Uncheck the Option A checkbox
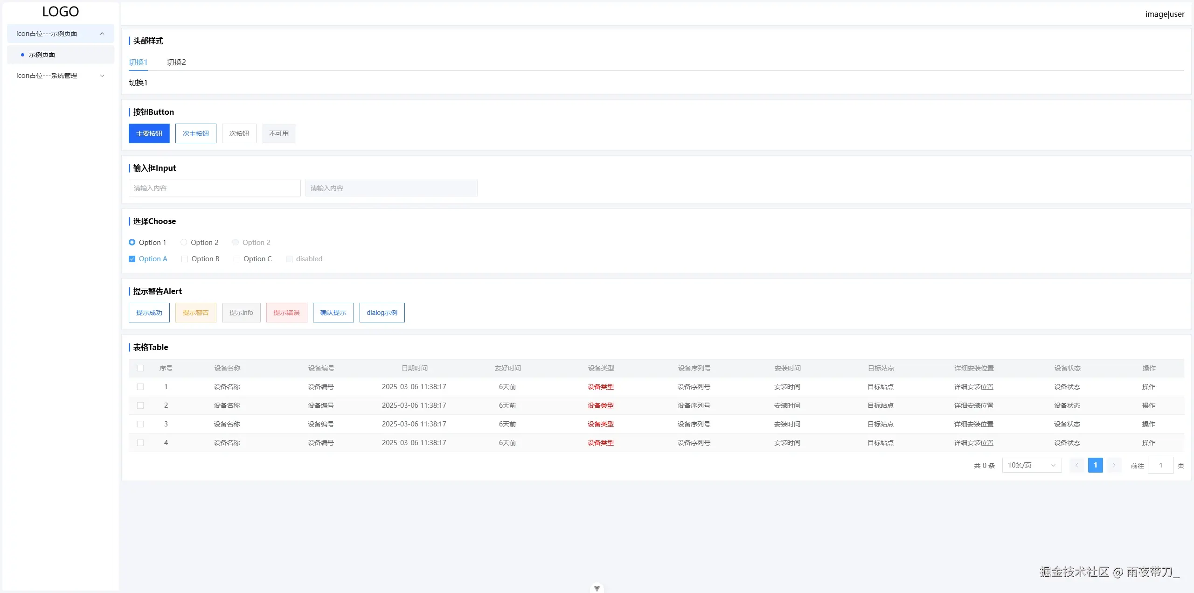Viewport: 1194px width, 593px height. (132, 259)
